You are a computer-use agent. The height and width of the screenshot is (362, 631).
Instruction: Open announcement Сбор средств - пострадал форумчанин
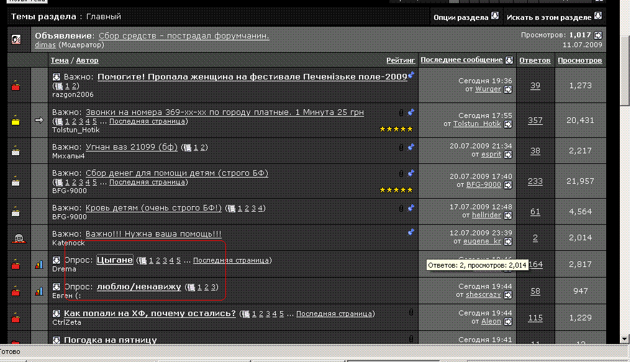point(184,36)
